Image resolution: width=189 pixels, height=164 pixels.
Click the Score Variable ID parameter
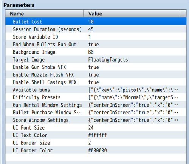click(x=96, y=37)
